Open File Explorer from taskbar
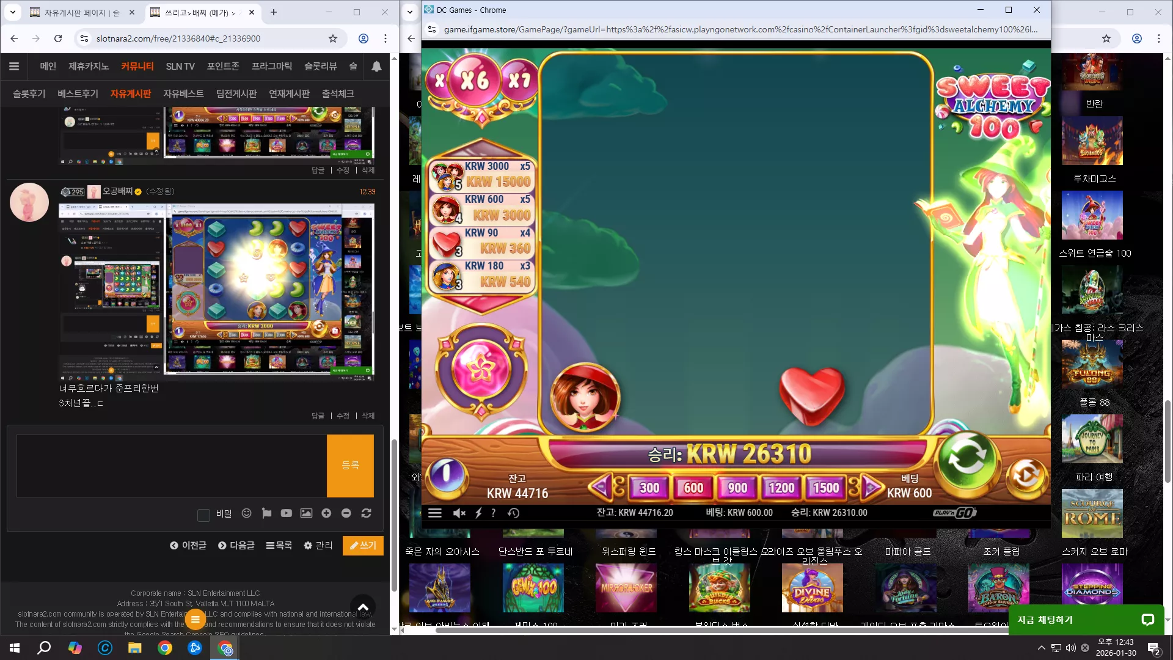Viewport: 1173px width, 660px height. click(x=134, y=648)
